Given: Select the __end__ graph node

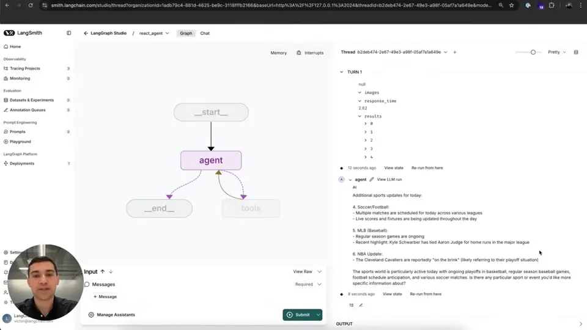Looking at the screenshot, I should click(x=159, y=208).
